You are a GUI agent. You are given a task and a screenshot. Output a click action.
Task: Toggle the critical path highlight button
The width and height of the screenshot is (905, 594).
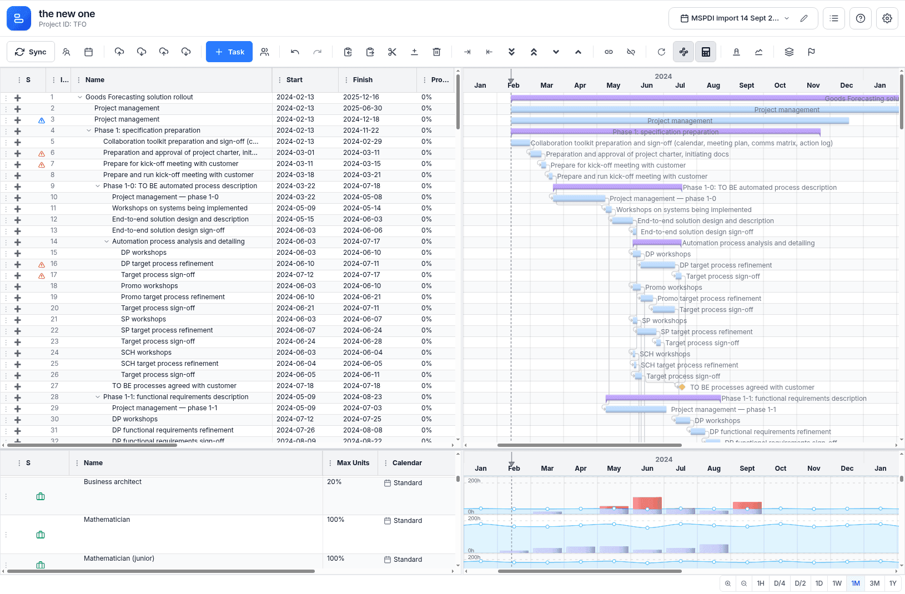(x=683, y=52)
